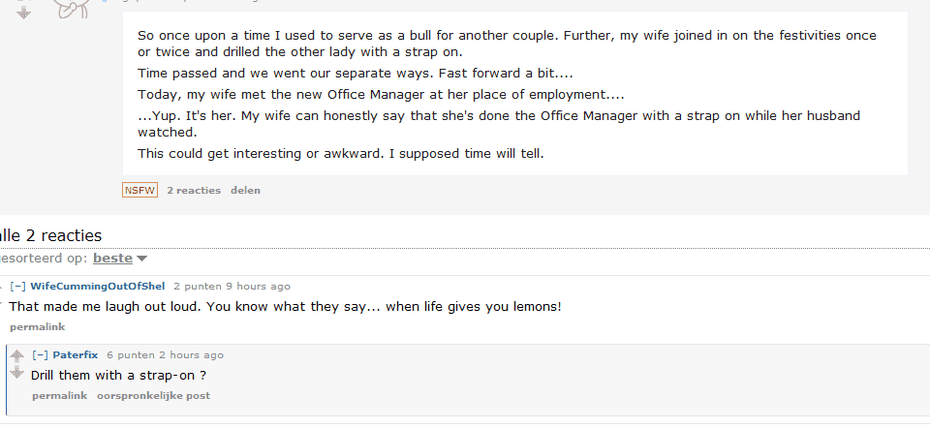Click the post's author thumbnail image

(73, 10)
